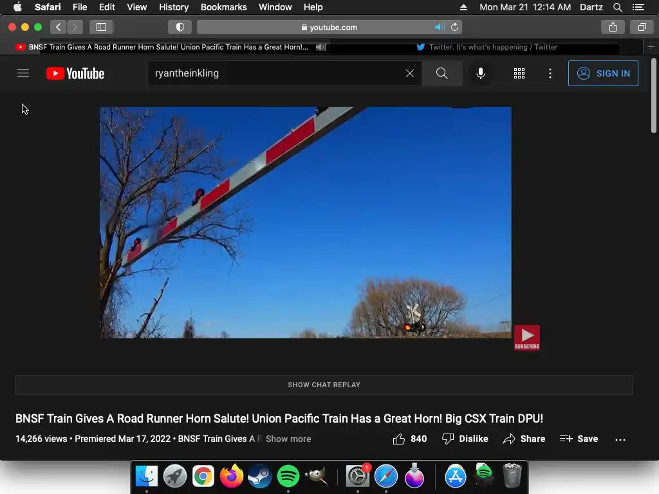Click the Safari compass icon in the Dock
The height and width of the screenshot is (494, 659).
click(x=386, y=476)
